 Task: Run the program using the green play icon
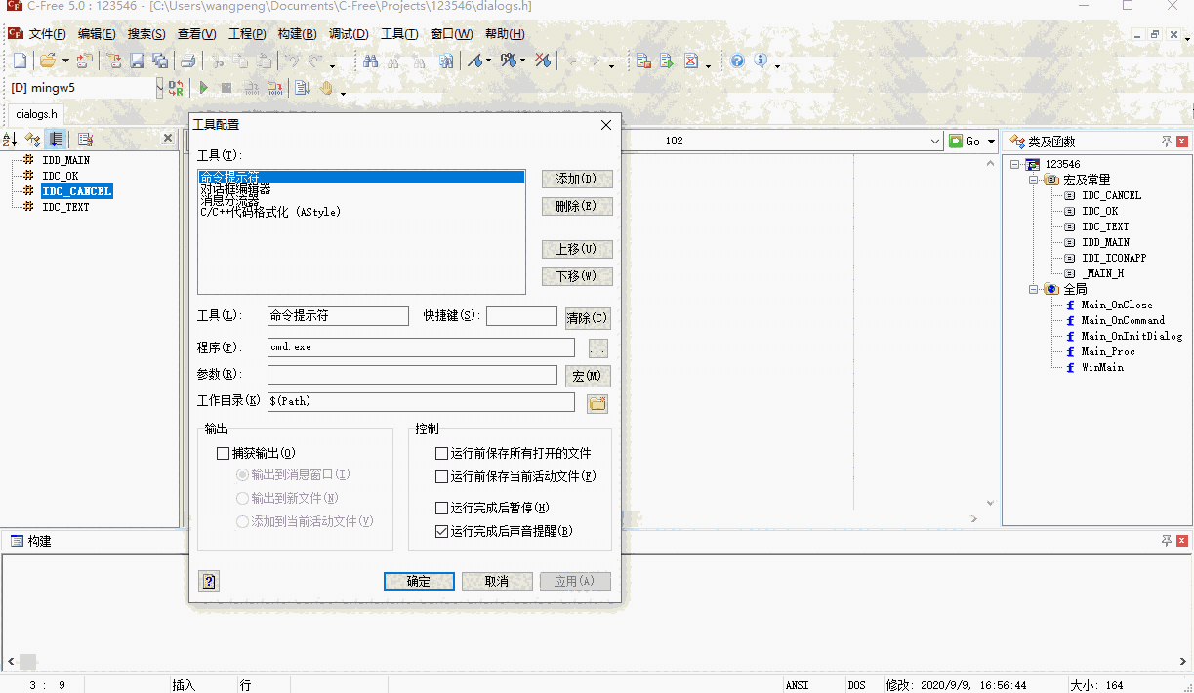click(x=203, y=87)
